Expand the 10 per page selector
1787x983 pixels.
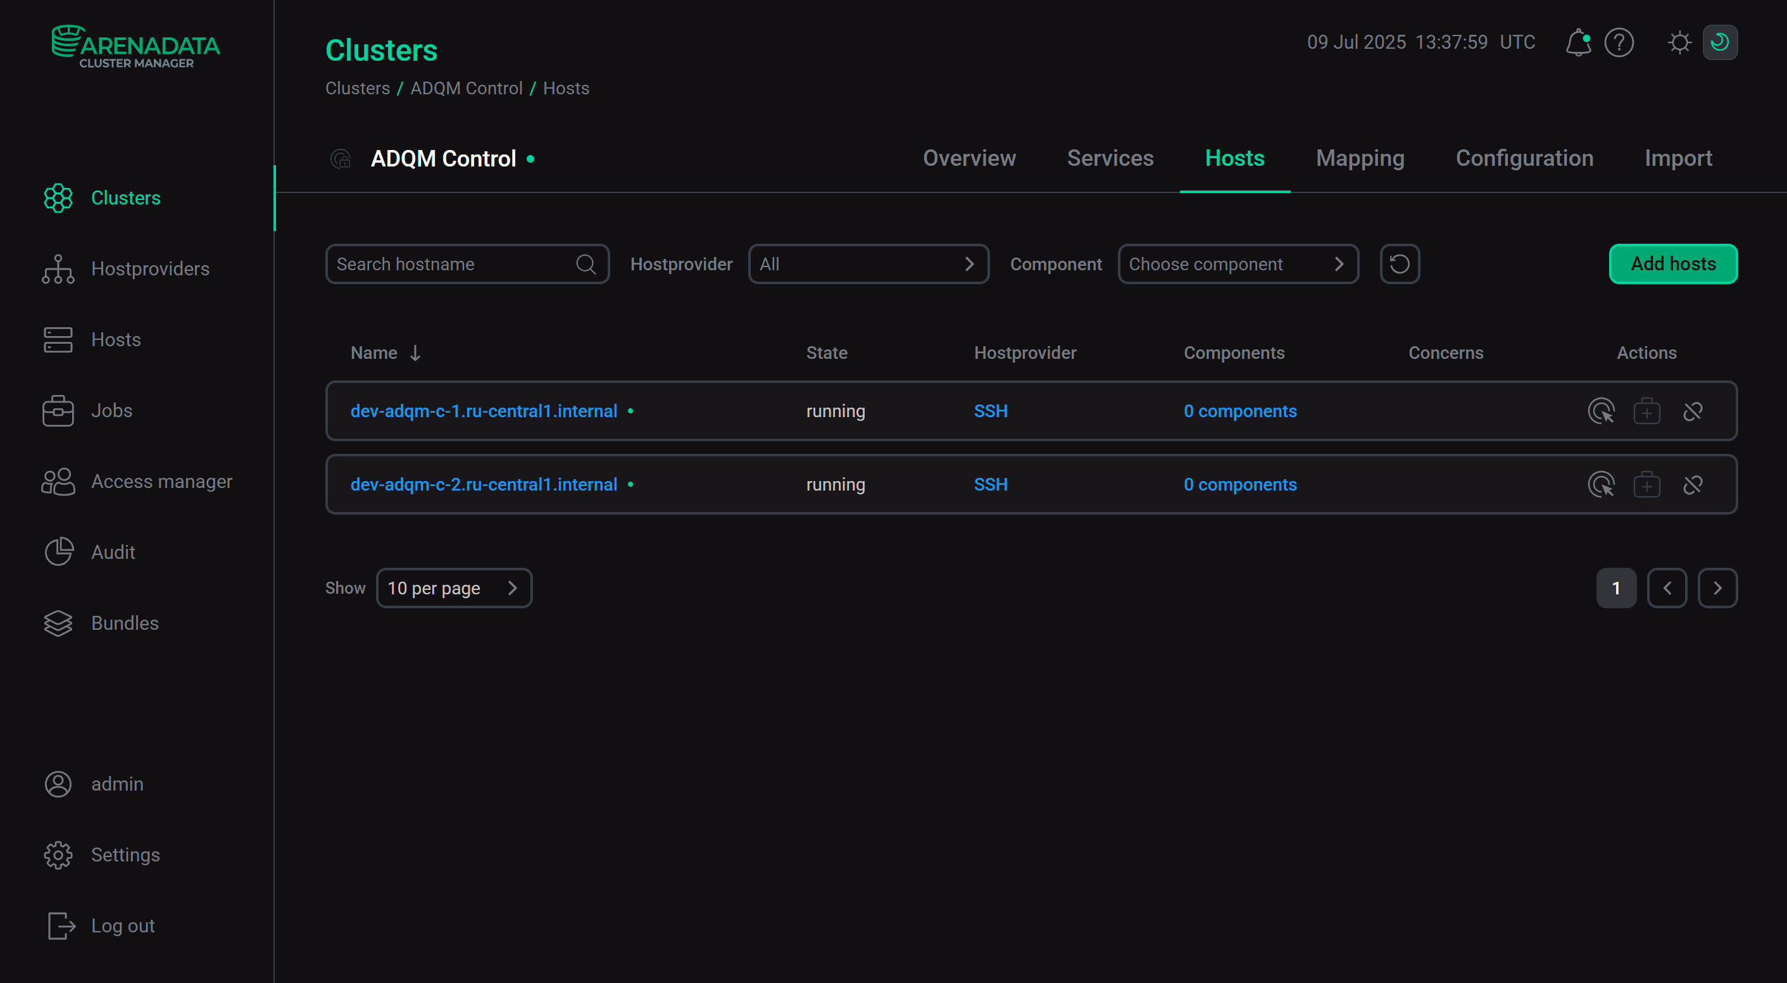tap(455, 587)
